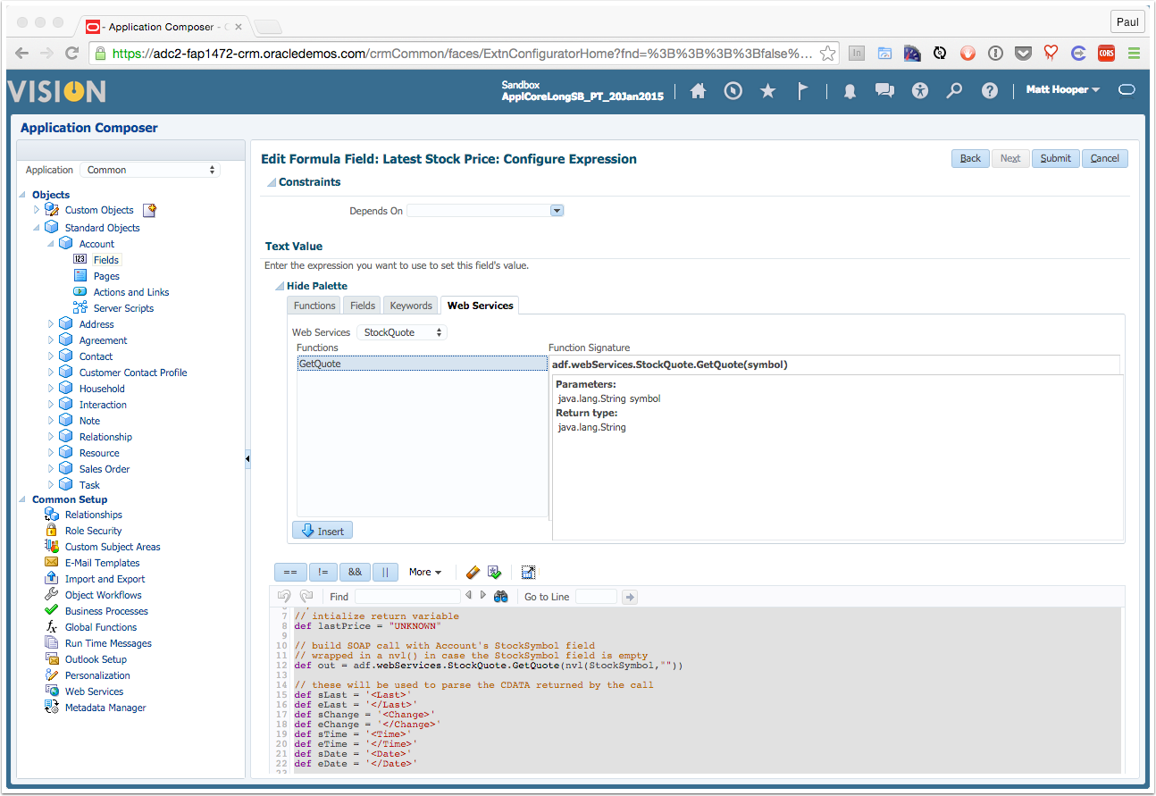Click the Go to Line arrow button
The width and height of the screenshot is (1156, 796).
(x=629, y=597)
